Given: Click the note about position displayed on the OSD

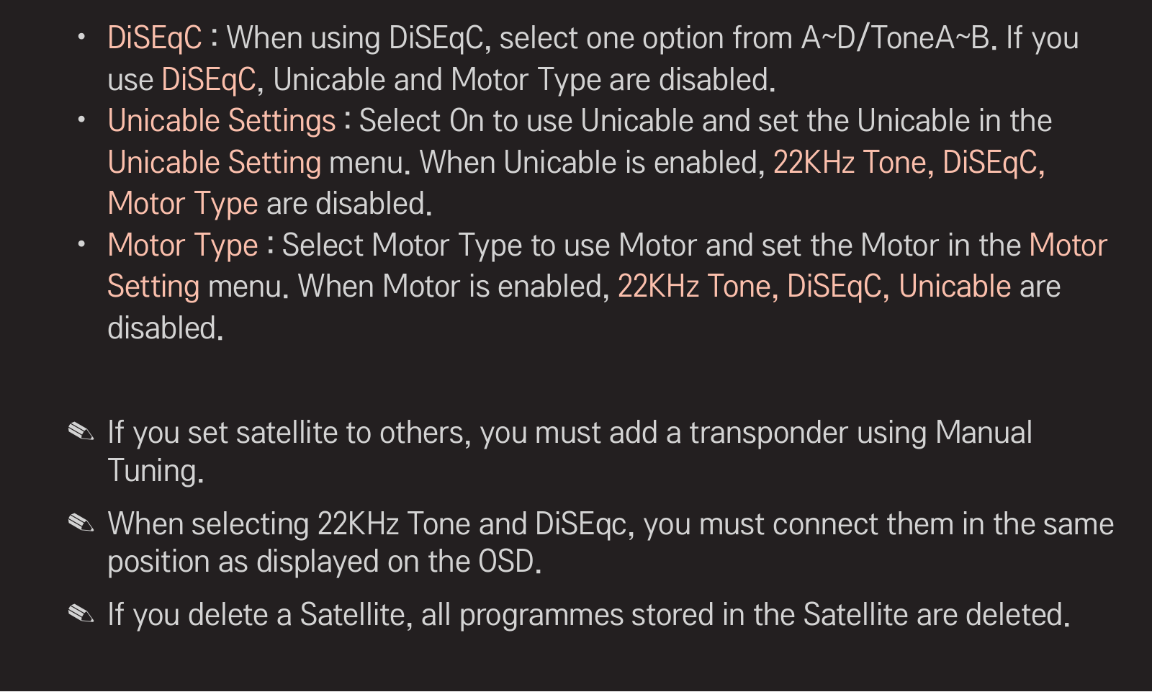Looking at the screenshot, I should [x=611, y=542].
